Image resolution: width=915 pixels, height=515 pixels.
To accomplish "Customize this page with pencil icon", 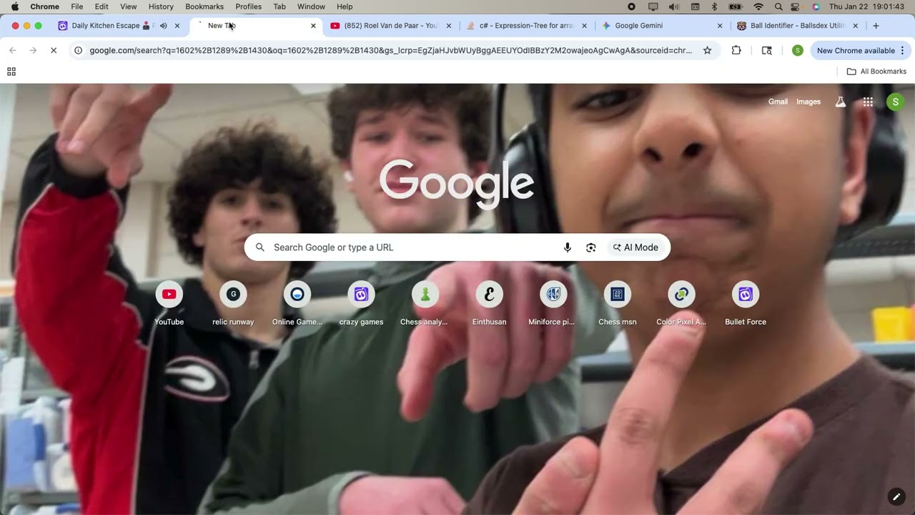I will pyautogui.click(x=896, y=496).
